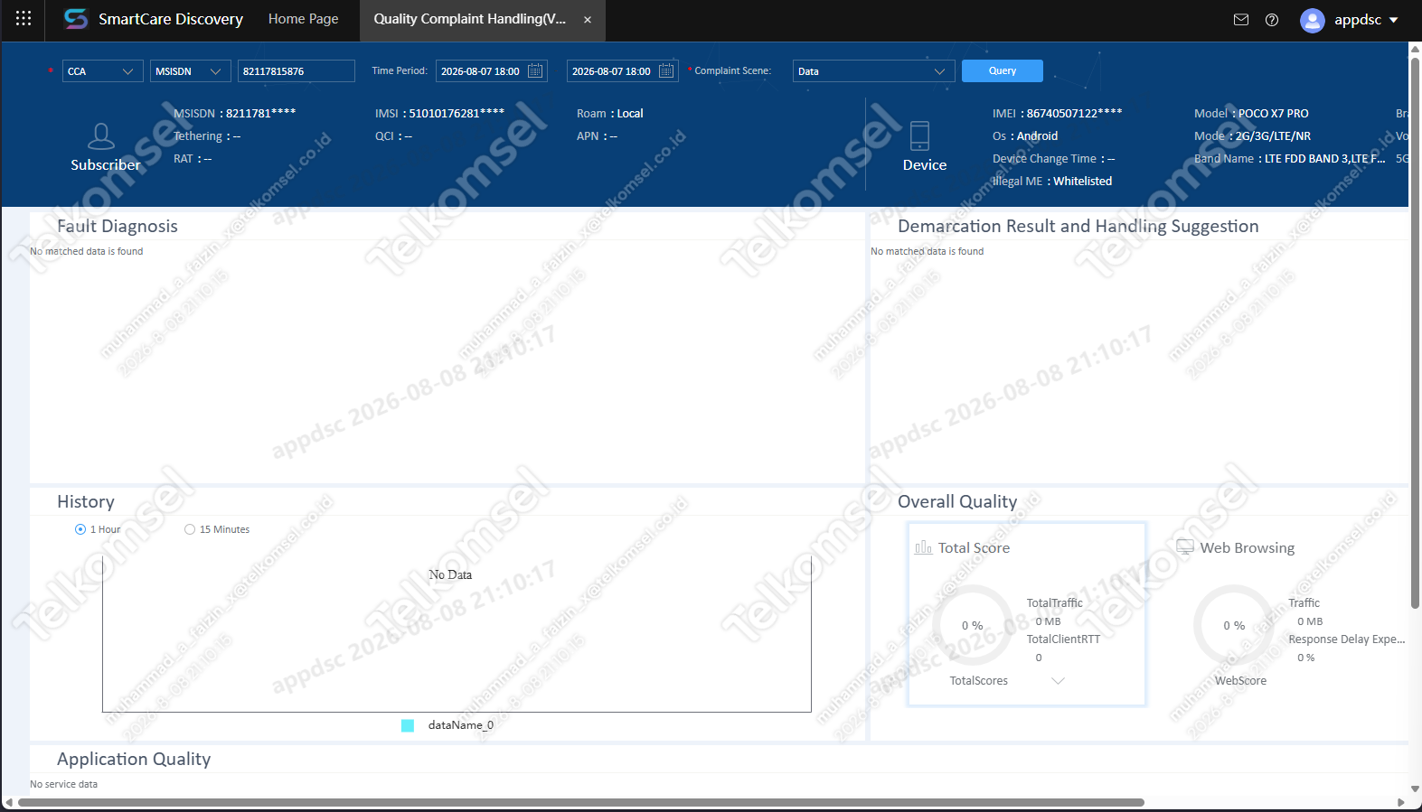Screen dimensions: 1422x812
Task: Click the No service data message
Action: point(63,785)
